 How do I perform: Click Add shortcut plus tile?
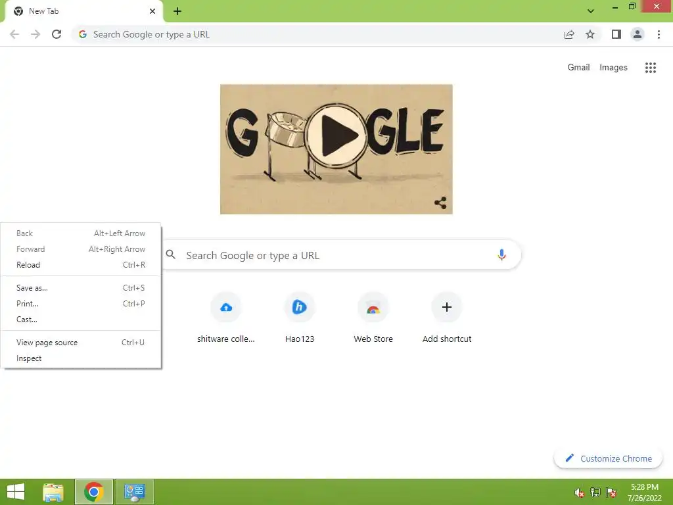pyautogui.click(x=447, y=318)
